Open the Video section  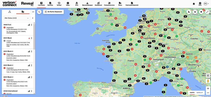tap(68, 4)
